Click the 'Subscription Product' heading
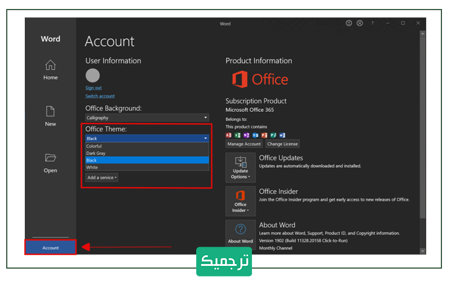Viewport: 451px width, 281px height. 256,101
